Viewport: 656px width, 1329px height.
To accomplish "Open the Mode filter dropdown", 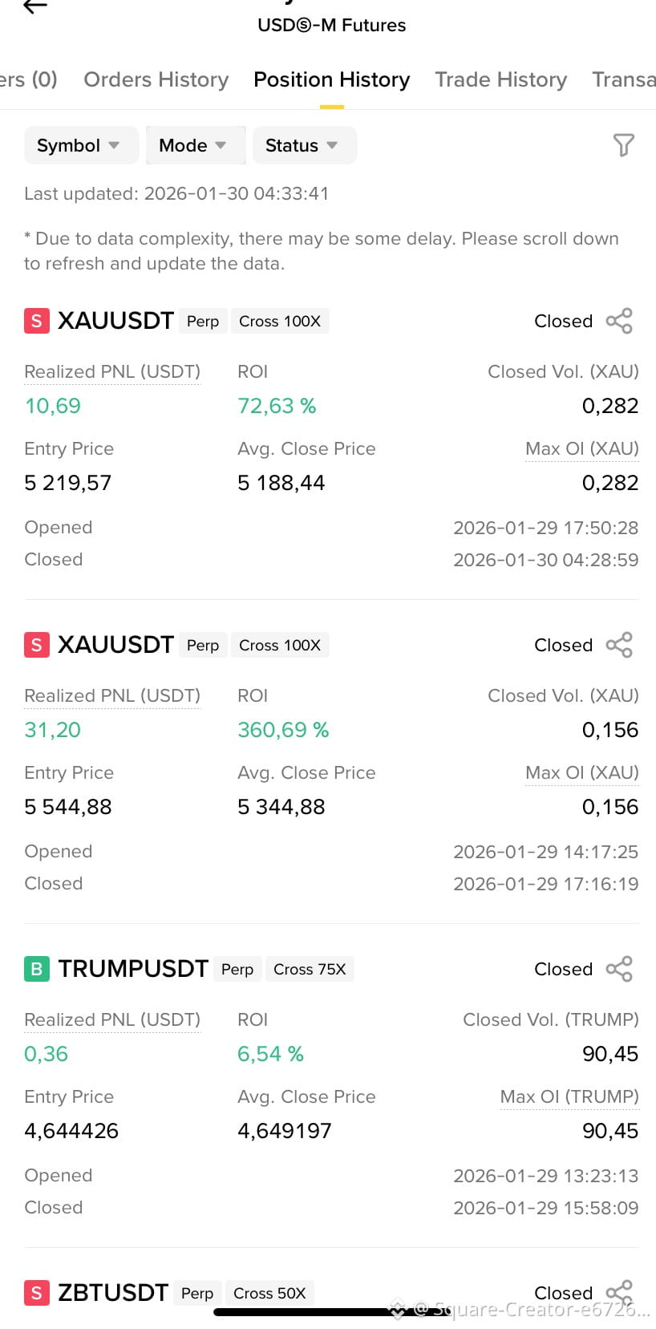I will pos(193,145).
